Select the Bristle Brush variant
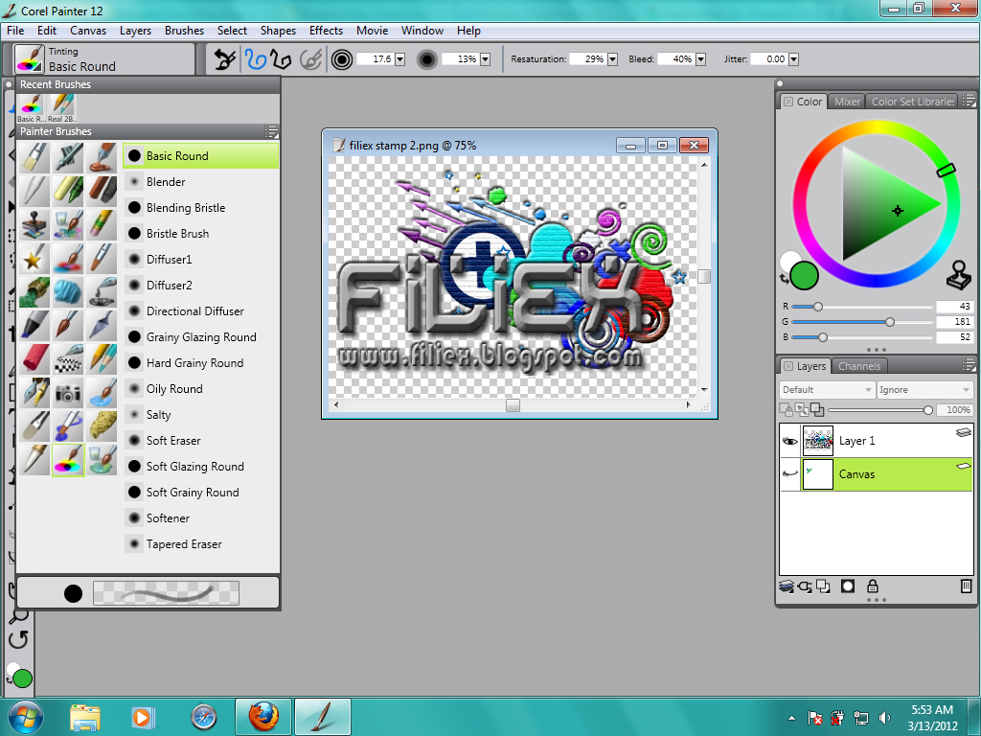Viewport: 981px width, 736px height. tap(201, 234)
